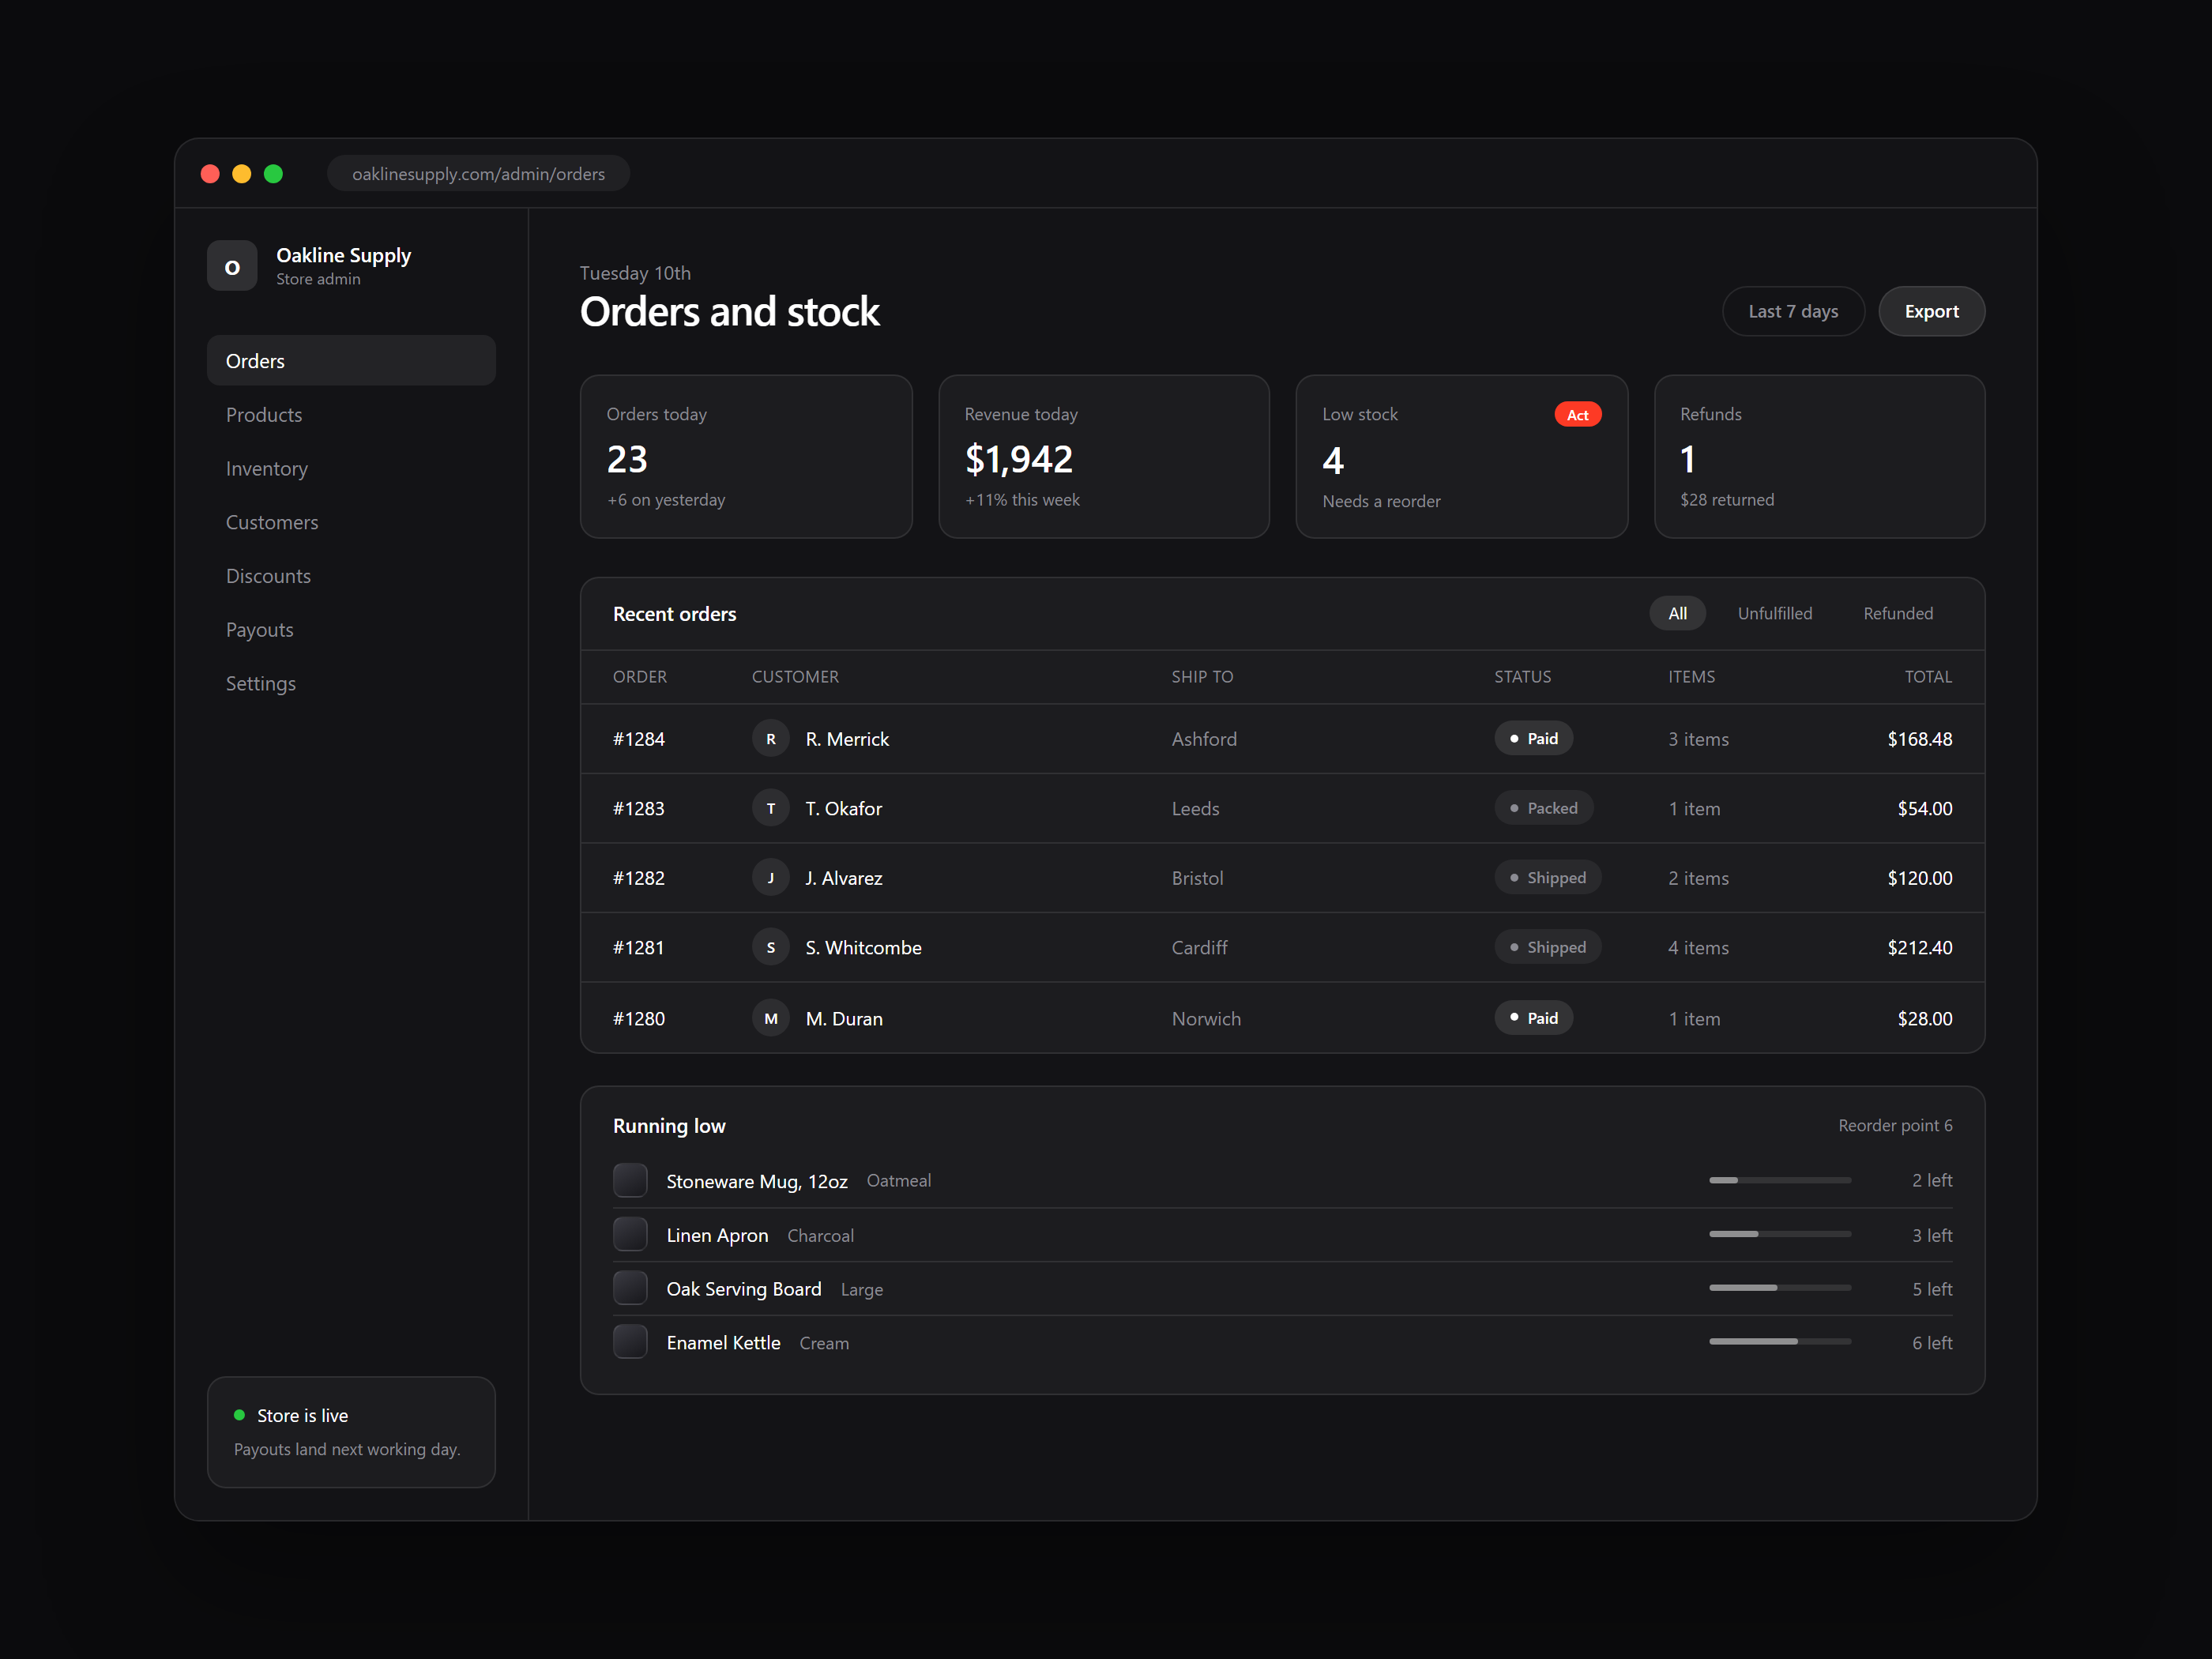Image resolution: width=2212 pixels, height=1659 pixels.
Task: Click the Stoneware Mug stock level bar
Action: click(x=1780, y=1180)
